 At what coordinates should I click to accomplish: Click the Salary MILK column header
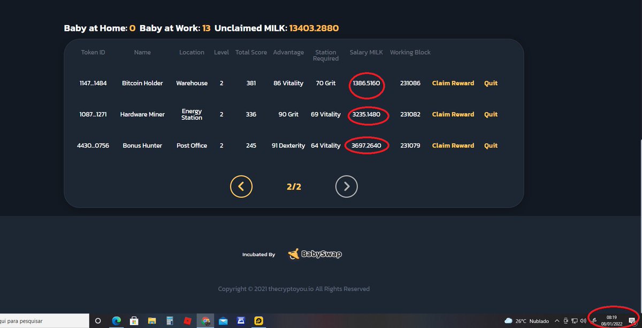pyautogui.click(x=366, y=52)
